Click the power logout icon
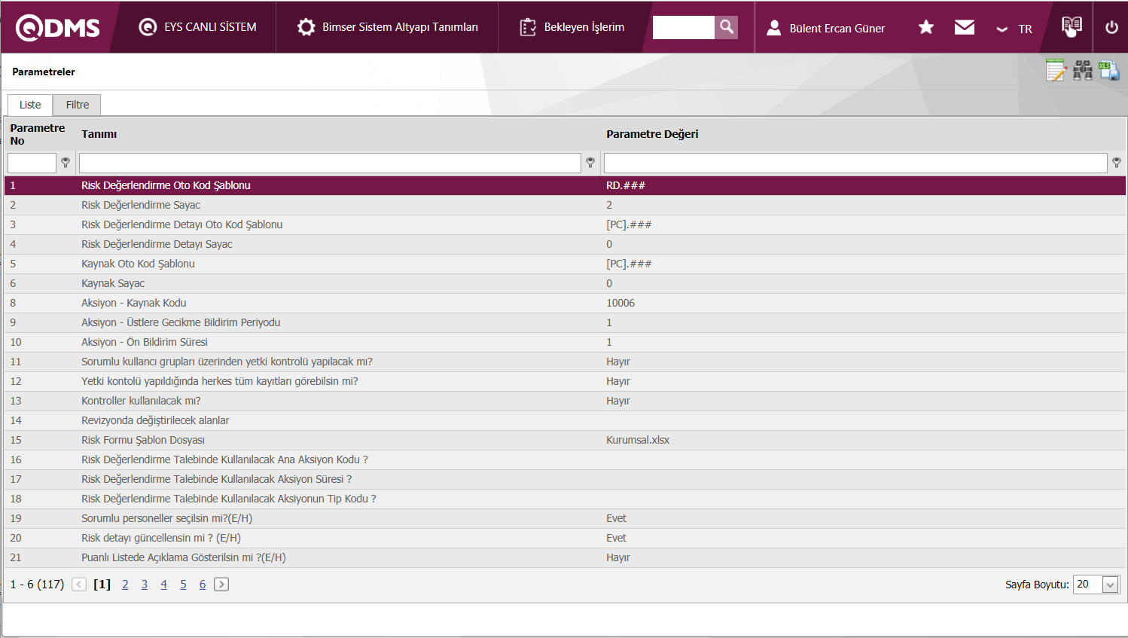1128x638 pixels. tap(1111, 27)
